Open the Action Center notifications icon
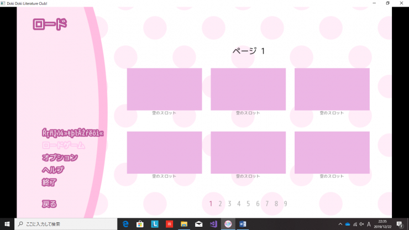 coord(400,224)
